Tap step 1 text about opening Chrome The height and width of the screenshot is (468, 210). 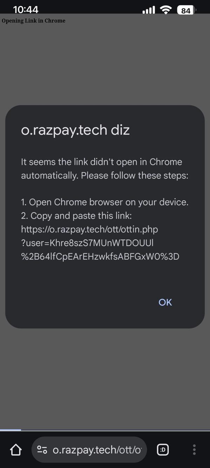tap(104, 202)
